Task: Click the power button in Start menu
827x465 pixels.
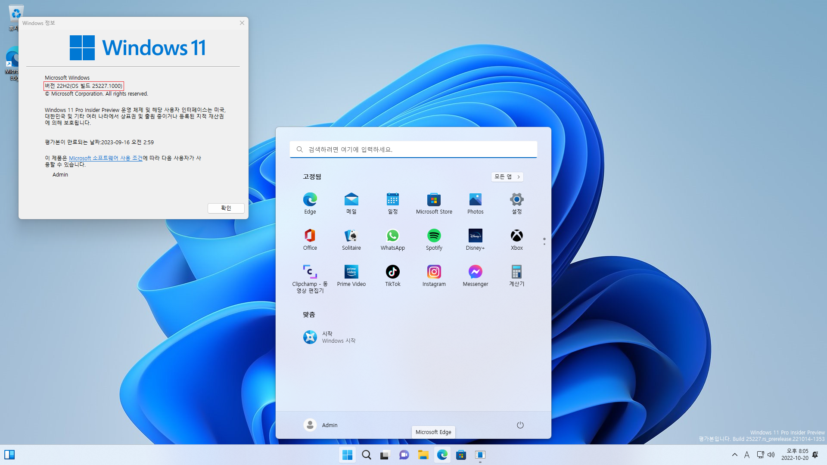Action: (x=520, y=425)
